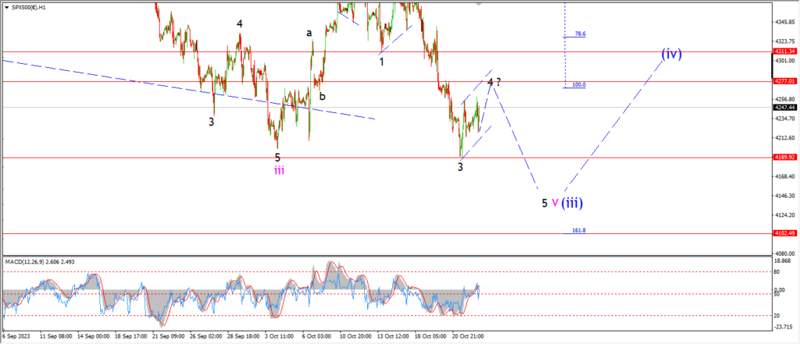Select the 4311.34 red price tag
The height and width of the screenshot is (344, 800).
coord(784,51)
